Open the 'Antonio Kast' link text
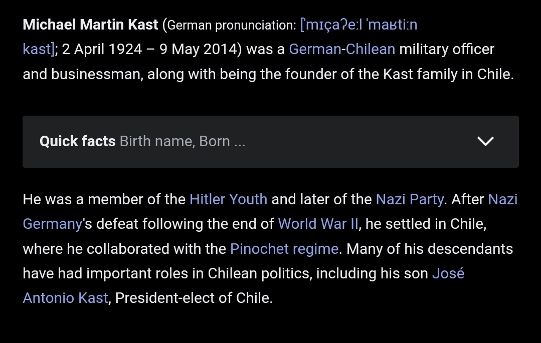 pyautogui.click(x=66, y=298)
